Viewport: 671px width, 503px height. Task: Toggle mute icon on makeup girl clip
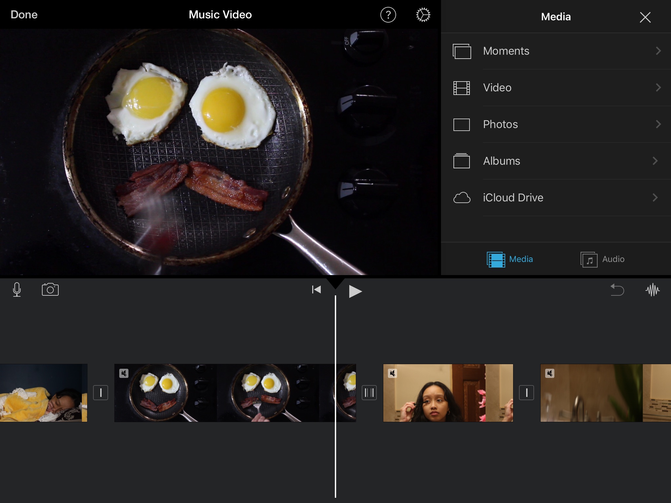click(x=393, y=373)
